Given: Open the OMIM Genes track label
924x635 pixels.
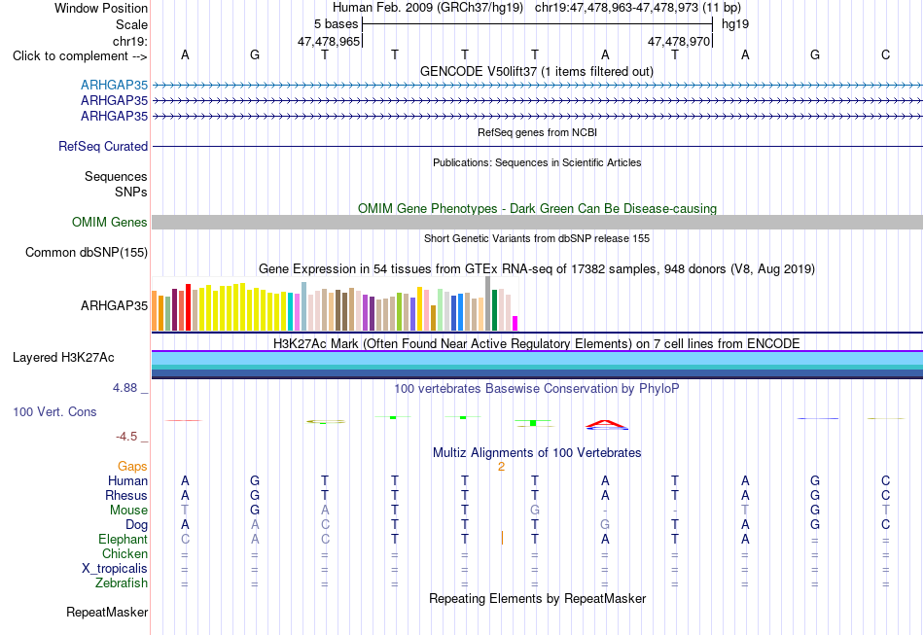Looking at the screenshot, I should 110,222.
